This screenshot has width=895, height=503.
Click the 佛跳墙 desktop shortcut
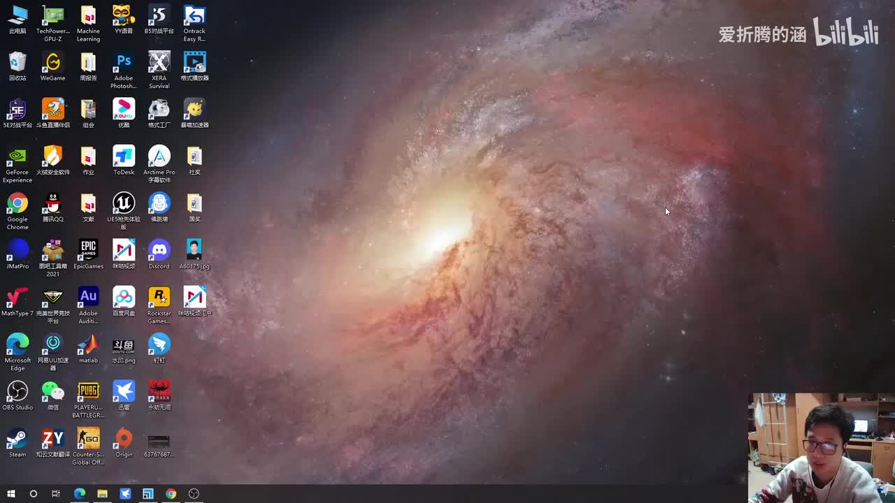[159, 207]
